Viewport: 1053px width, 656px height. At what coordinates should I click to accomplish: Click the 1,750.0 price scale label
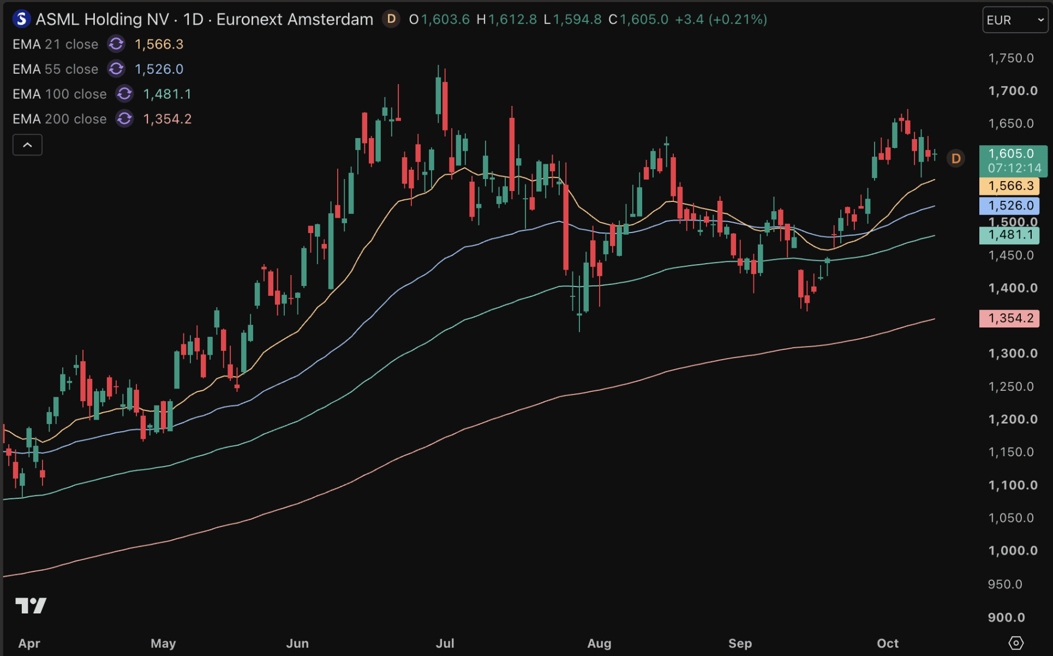pyautogui.click(x=1011, y=58)
